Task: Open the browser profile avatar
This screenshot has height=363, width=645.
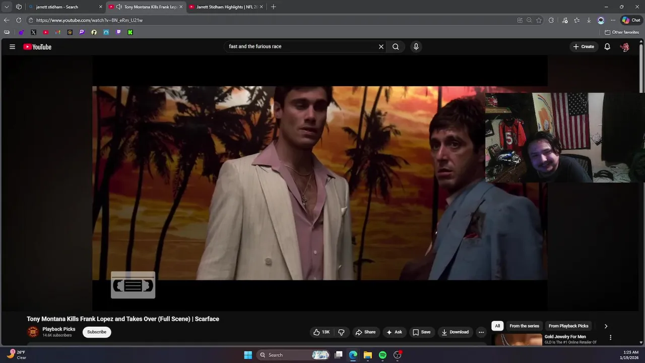Action: click(x=601, y=20)
